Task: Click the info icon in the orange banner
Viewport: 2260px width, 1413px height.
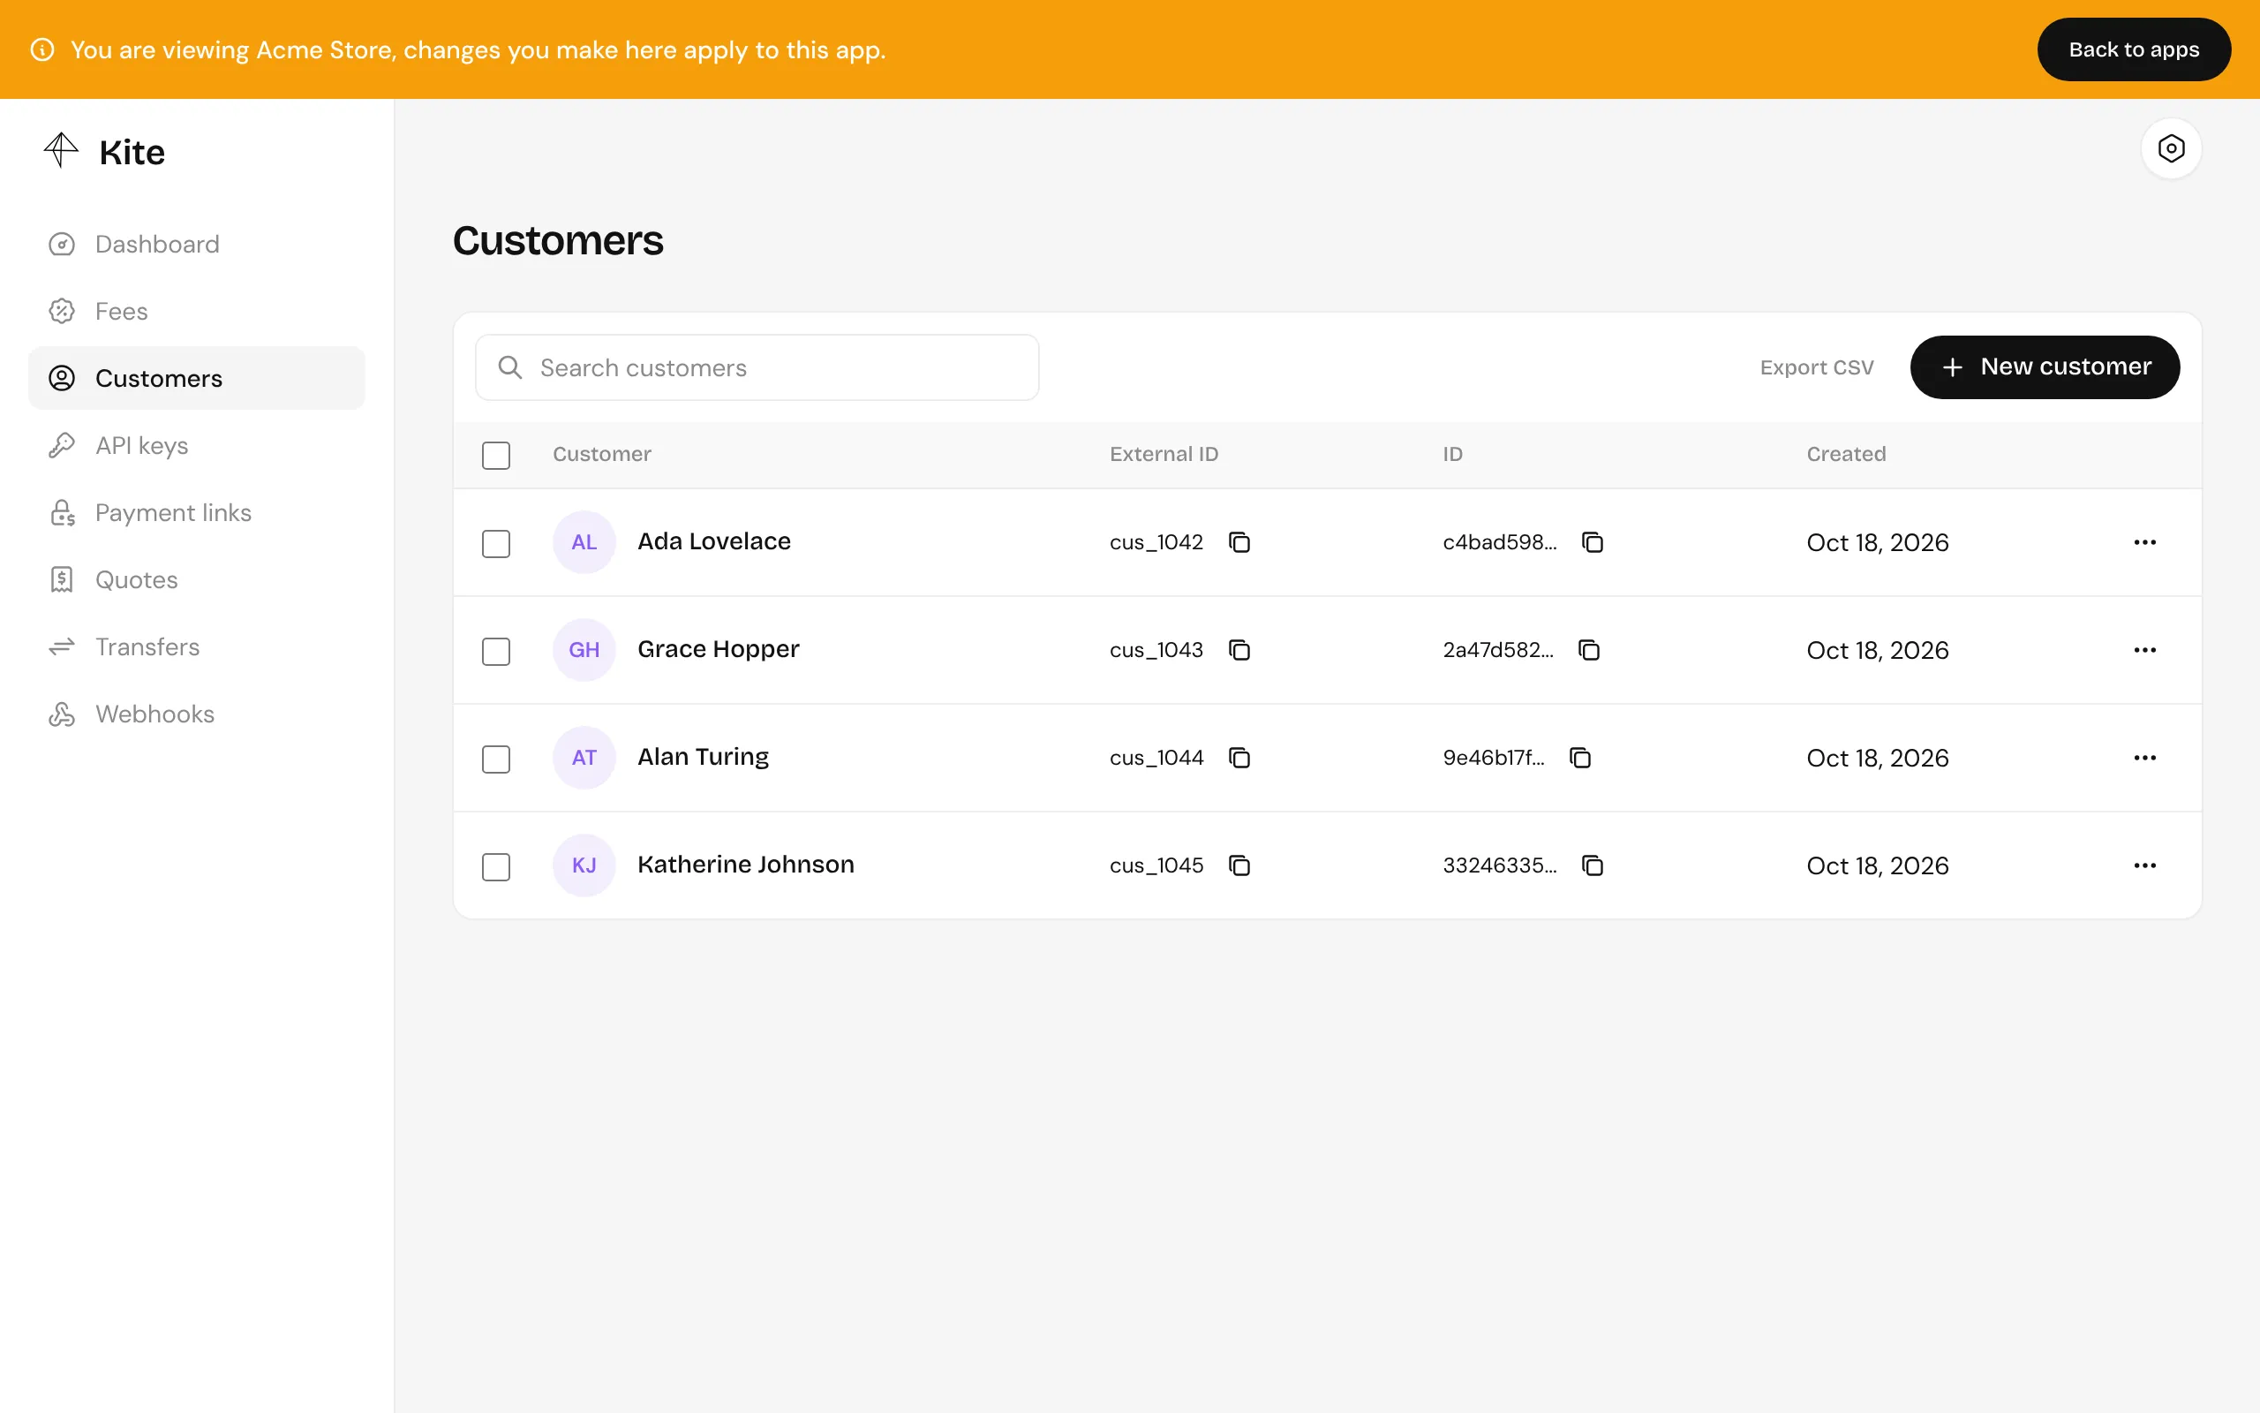Action: (x=42, y=49)
